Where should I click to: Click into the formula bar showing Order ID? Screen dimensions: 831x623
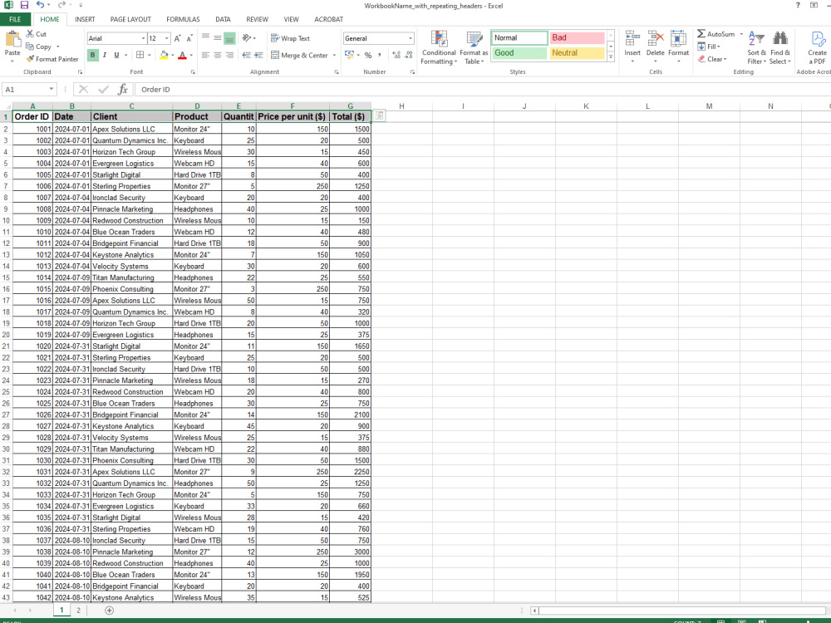(482, 89)
